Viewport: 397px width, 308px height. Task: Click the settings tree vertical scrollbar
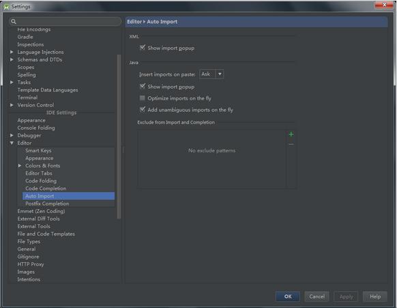pos(119,137)
